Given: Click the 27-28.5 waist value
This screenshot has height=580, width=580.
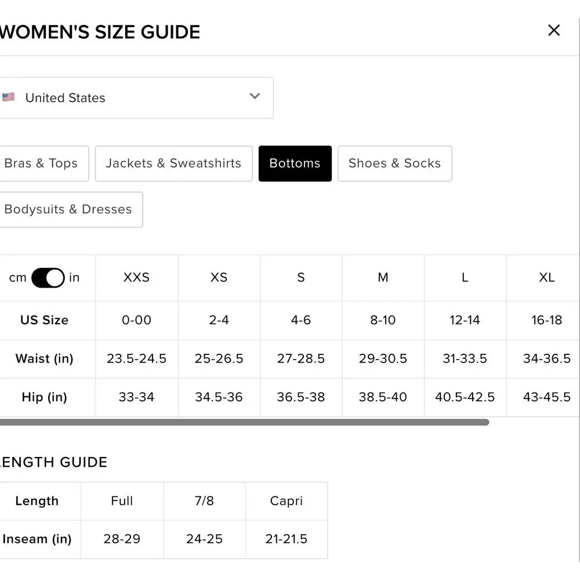Looking at the screenshot, I should [x=301, y=359].
